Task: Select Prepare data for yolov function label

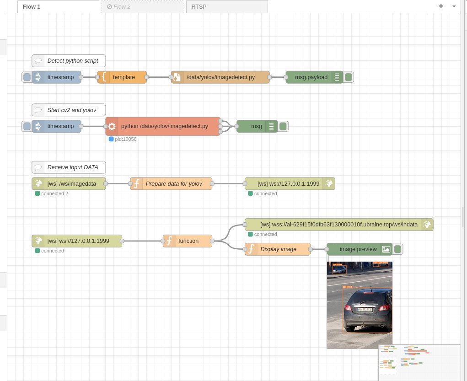Action: [174, 184]
